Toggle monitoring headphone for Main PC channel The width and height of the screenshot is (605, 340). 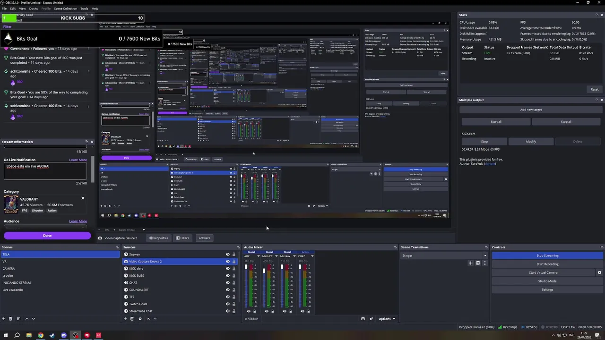click(x=272, y=311)
